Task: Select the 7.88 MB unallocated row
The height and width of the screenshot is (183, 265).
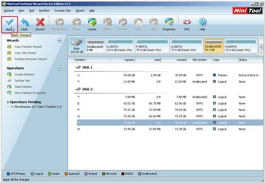Action: click(x=170, y=97)
